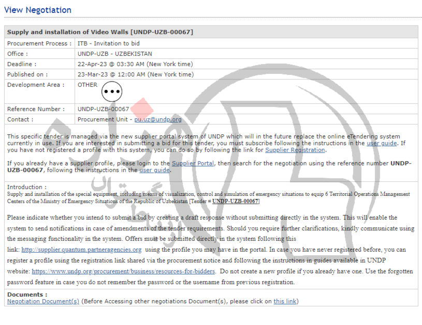
Task: Click the Deadline value 22-Apr-23
Action: coord(135,64)
